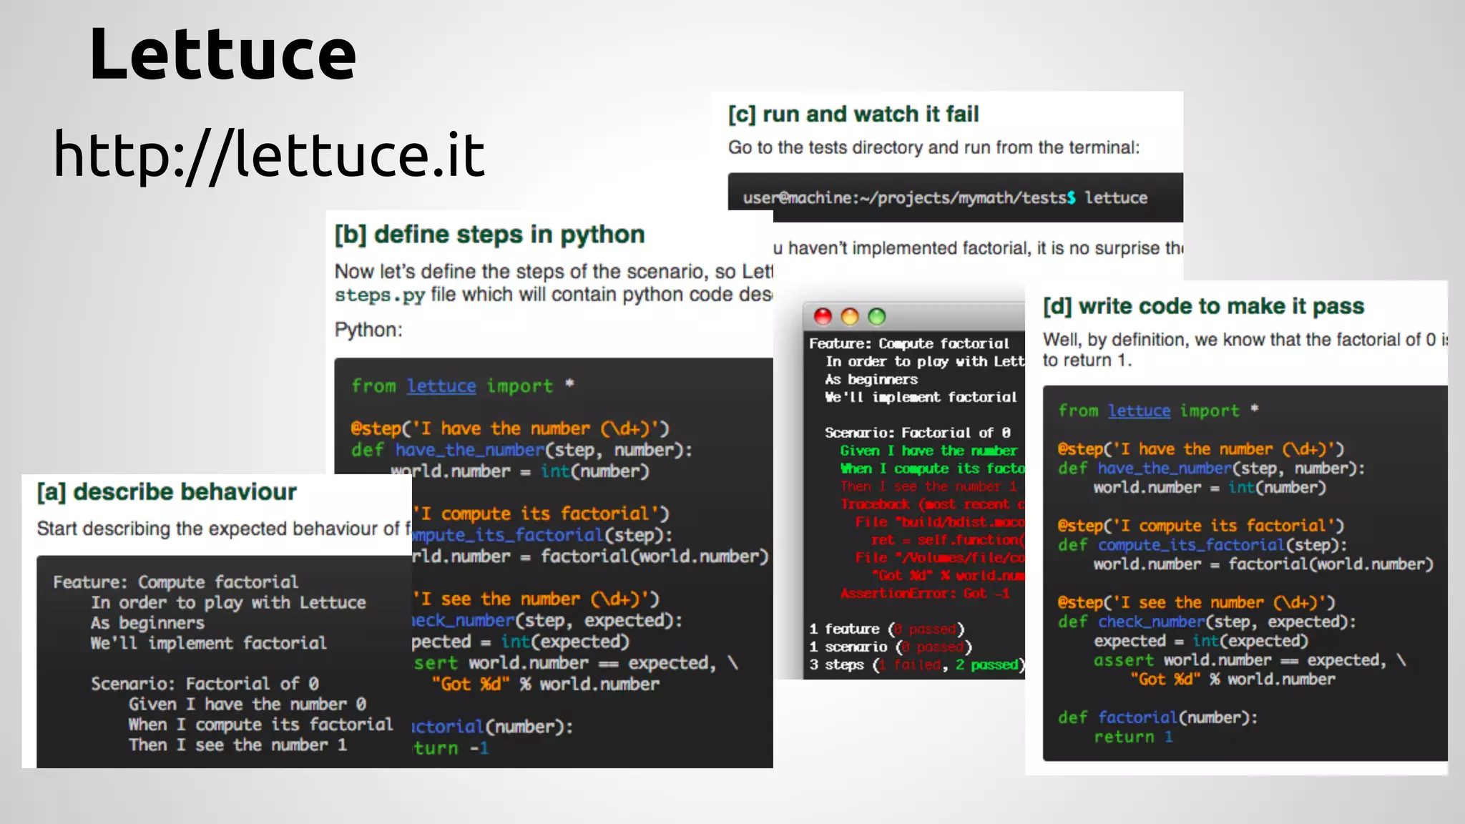
Task: Click lettuce link in section b code
Action: tap(441, 386)
